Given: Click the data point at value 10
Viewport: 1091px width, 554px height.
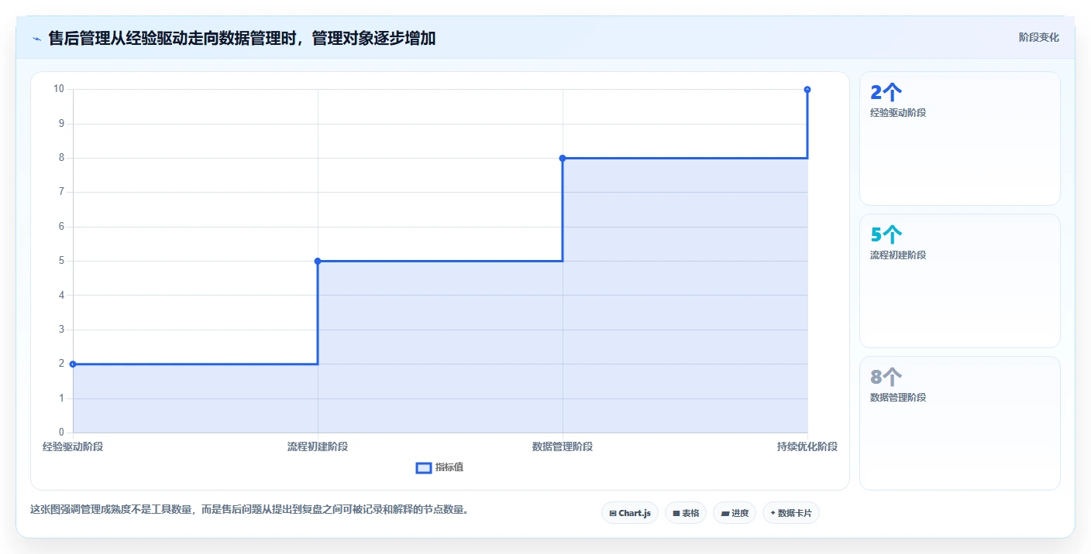Looking at the screenshot, I should click(x=807, y=90).
